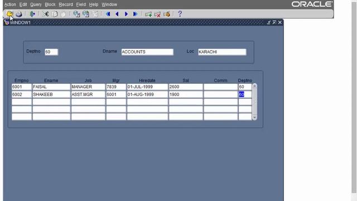Click the Ename cell FAISAL
Screen dimensions: 357x201
(51, 87)
